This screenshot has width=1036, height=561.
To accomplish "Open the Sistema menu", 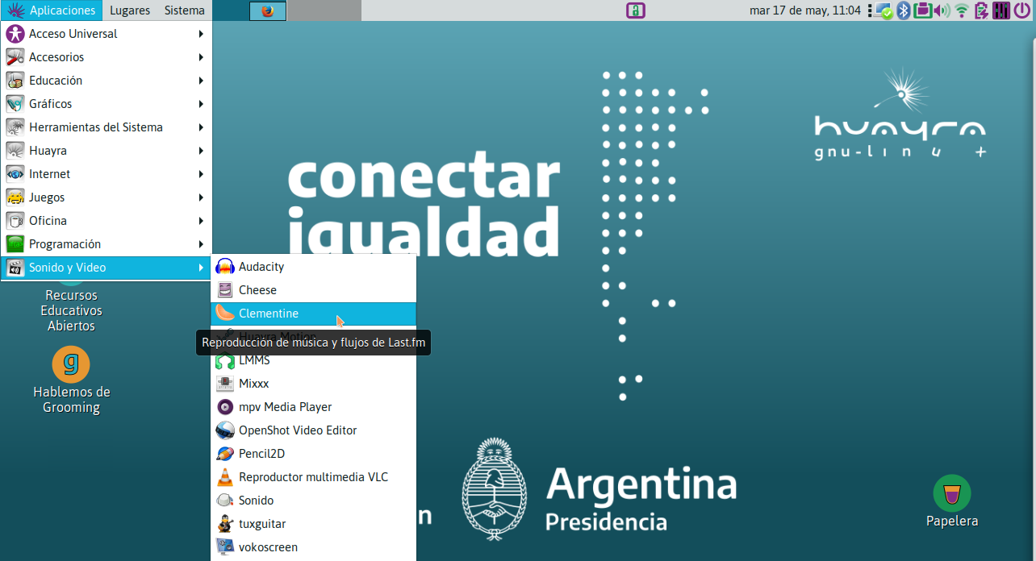I will pyautogui.click(x=183, y=10).
